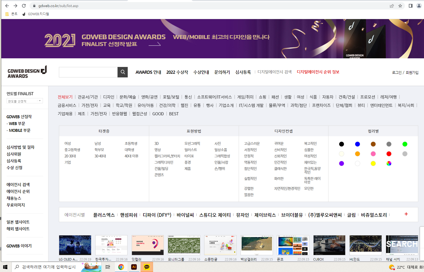Filter by agency 비쥬얼스토리
424x272 pixels.
click(x=374, y=215)
